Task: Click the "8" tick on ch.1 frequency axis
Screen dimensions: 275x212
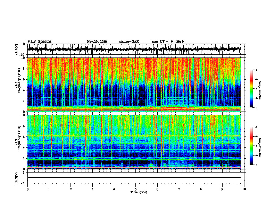Action: point(24,69)
